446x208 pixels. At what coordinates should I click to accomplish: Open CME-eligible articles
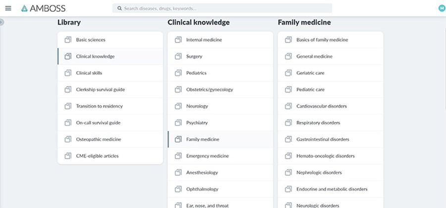(x=97, y=156)
